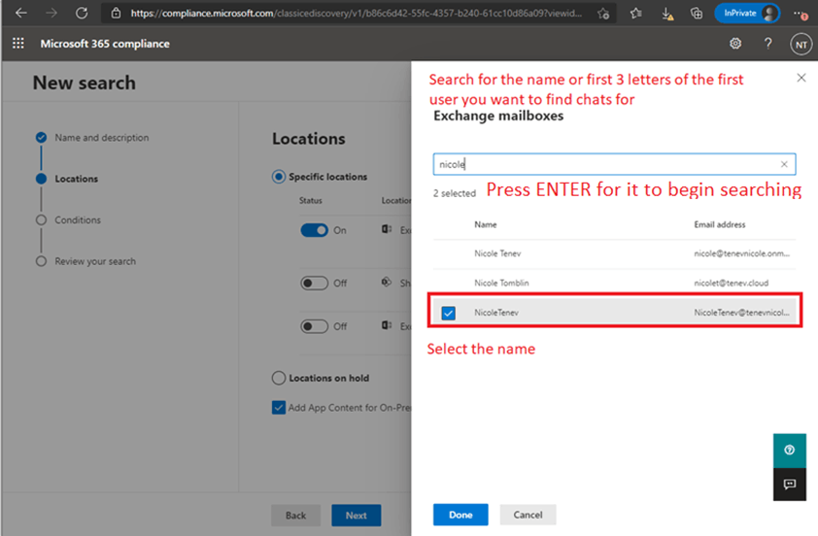Open the NT account avatar menu
Screen dimensions: 818x536
pyautogui.click(x=801, y=45)
